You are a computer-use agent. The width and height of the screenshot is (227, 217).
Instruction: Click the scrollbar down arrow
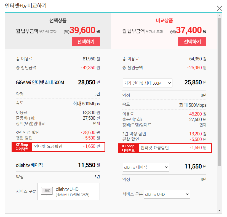point(219,210)
